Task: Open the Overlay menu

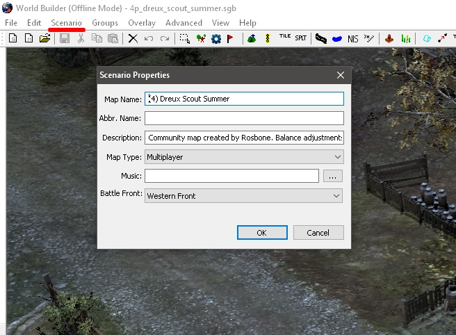Action: 142,23
